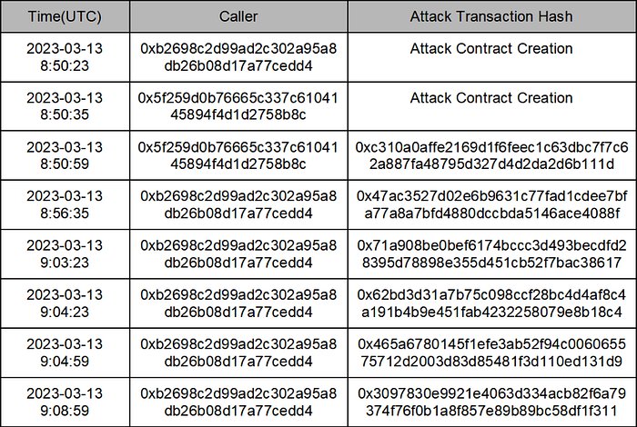Screen dimensions: 637x427
Task: Open transaction hash starting 0x47ac3527d0
Action: tap(491, 204)
